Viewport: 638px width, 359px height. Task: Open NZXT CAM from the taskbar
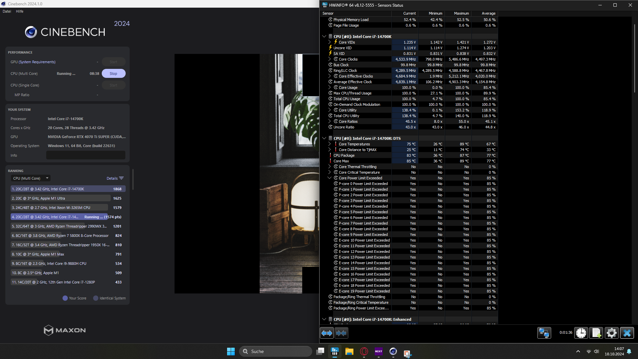coord(379,351)
